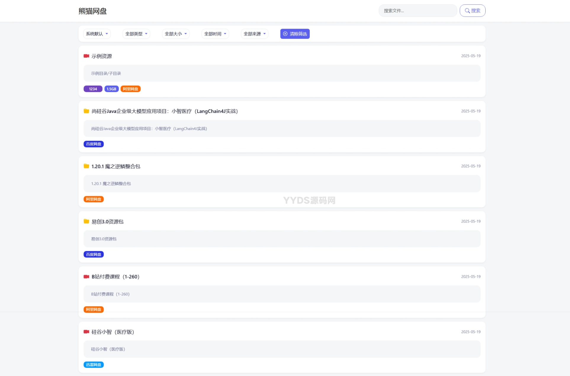Image resolution: width=570 pixels, height=376 pixels.
Task: Click the folder icon beside 易创3.0资源包
Action: click(x=86, y=221)
